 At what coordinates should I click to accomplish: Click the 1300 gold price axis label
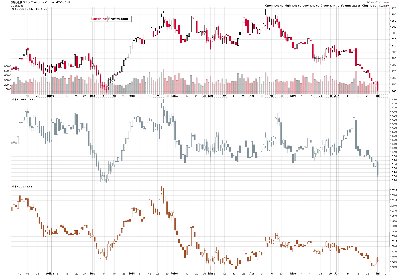(x=393, y=52)
